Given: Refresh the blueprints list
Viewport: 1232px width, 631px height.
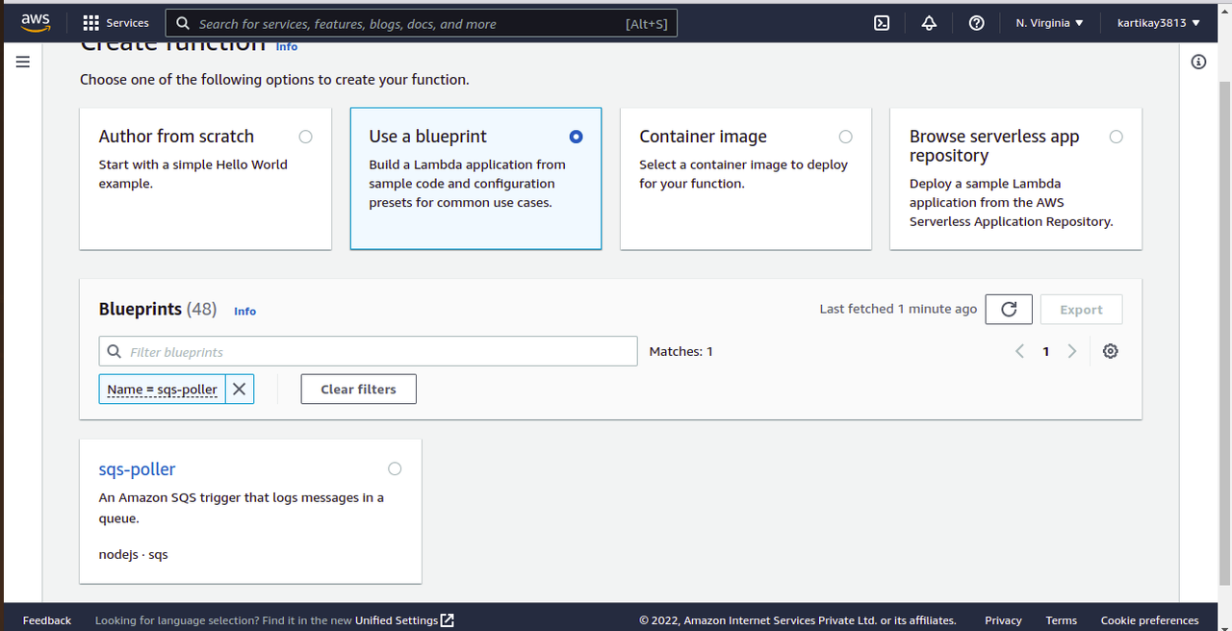Looking at the screenshot, I should [1009, 310].
